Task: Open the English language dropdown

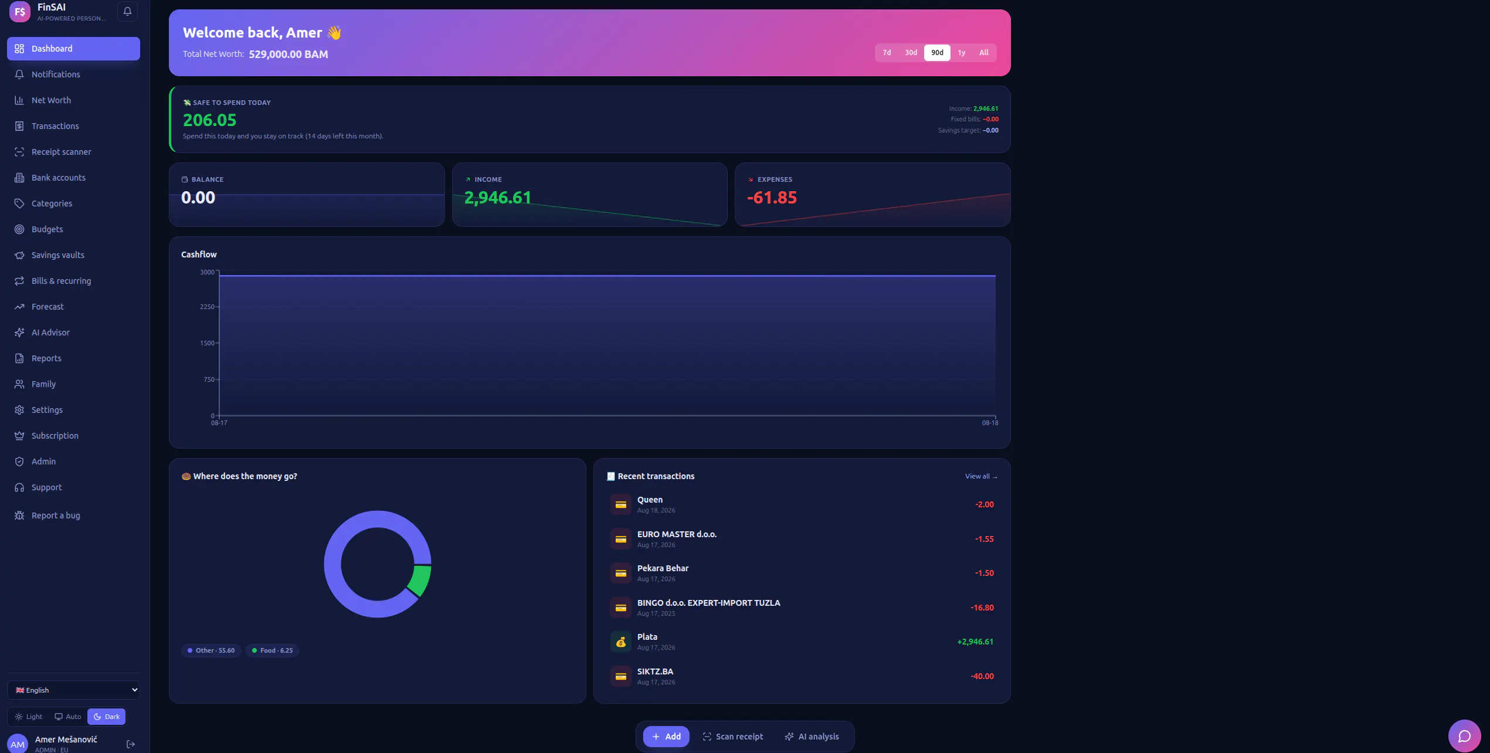Action: pos(73,690)
